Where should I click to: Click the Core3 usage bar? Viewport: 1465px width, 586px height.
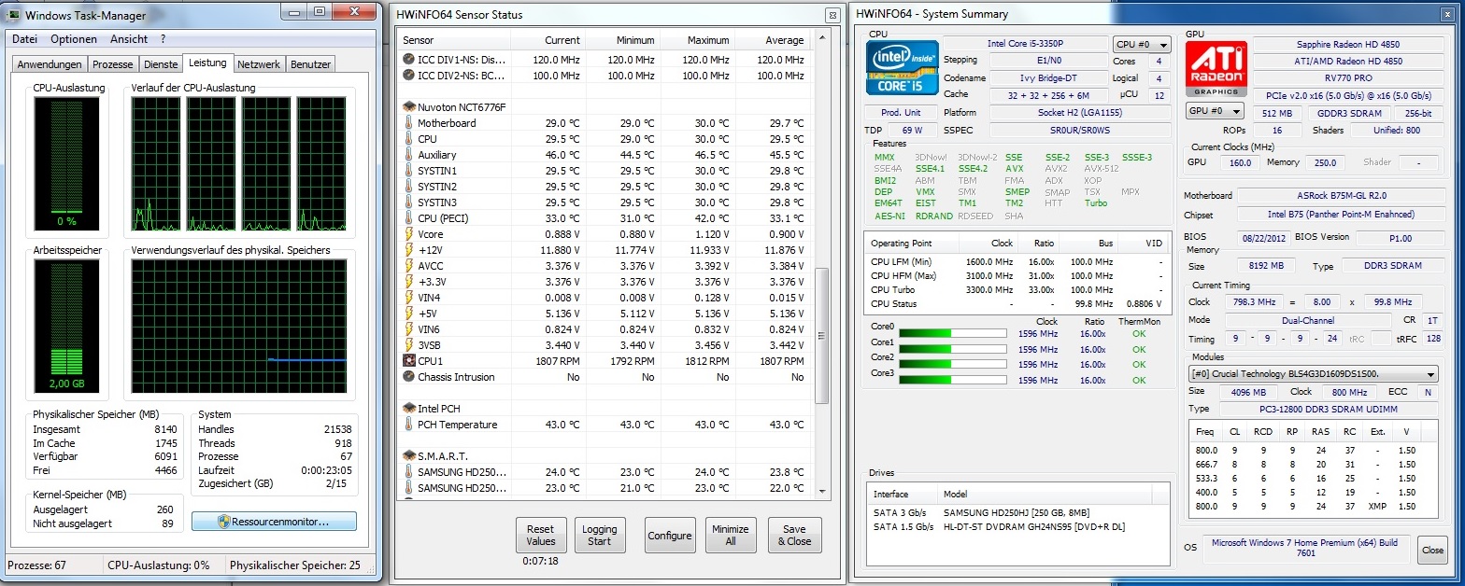951,380
